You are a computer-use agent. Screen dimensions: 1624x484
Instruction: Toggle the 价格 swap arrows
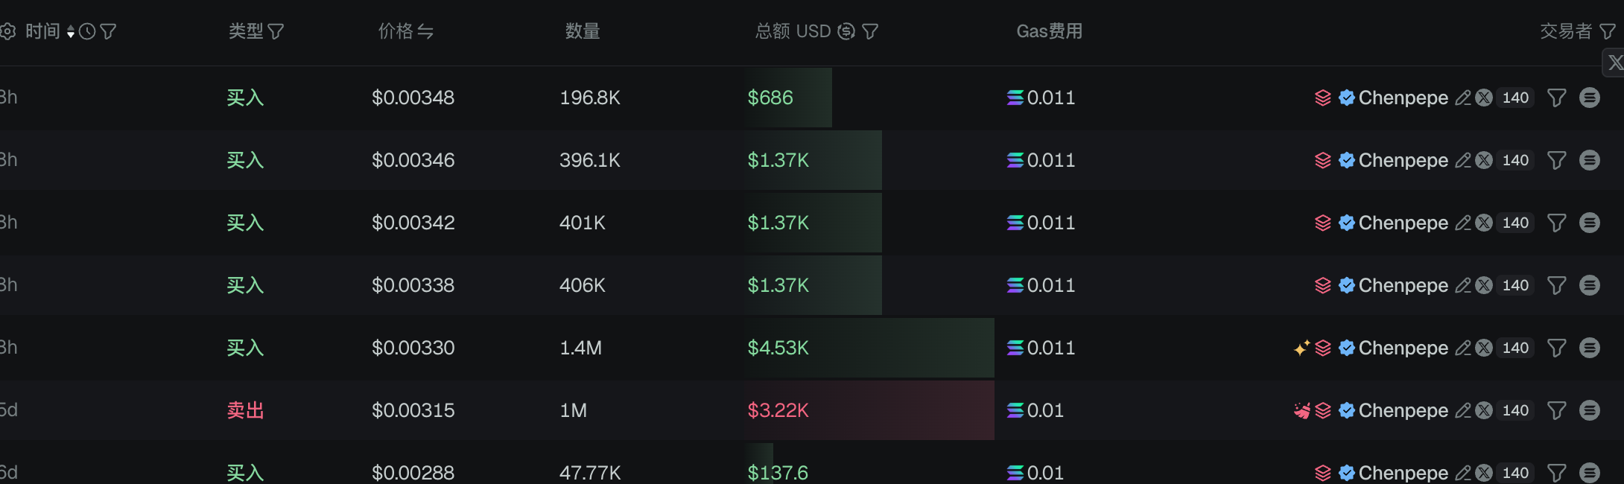[x=425, y=31]
